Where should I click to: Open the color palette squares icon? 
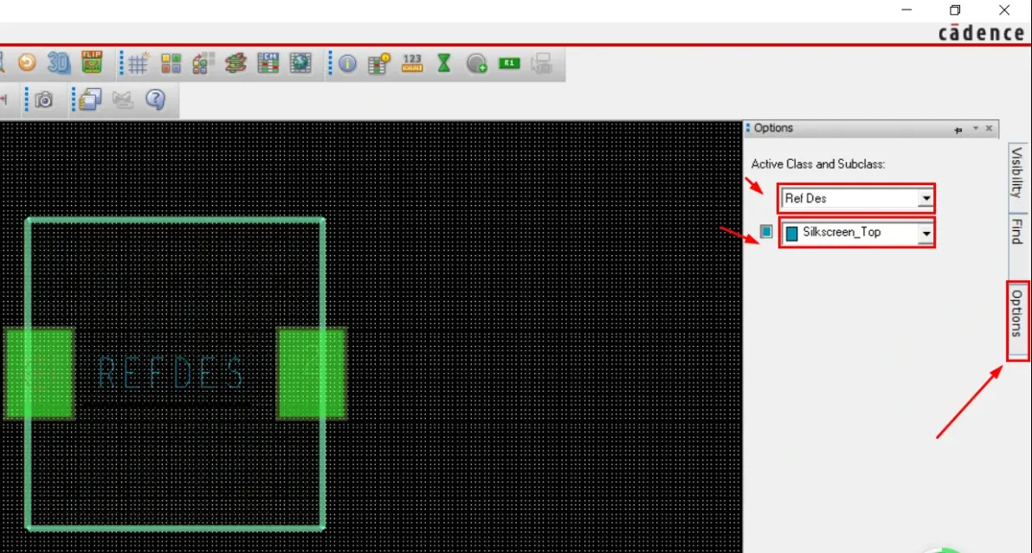click(x=171, y=63)
